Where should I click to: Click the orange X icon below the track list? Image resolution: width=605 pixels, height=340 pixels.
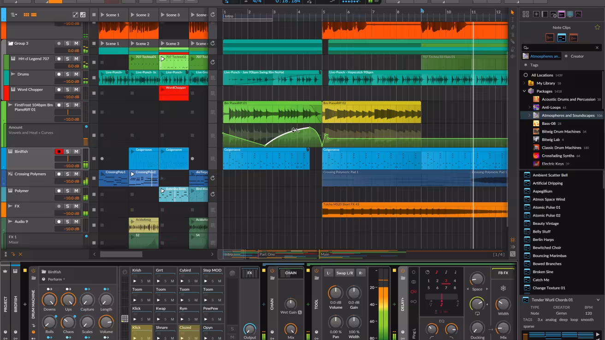(x=20, y=254)
